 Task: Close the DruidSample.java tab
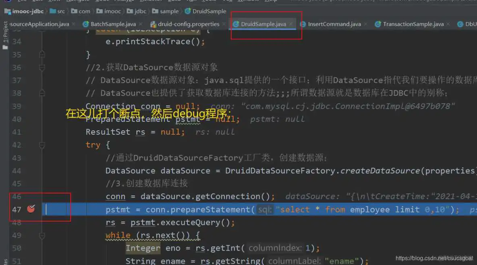291,24
